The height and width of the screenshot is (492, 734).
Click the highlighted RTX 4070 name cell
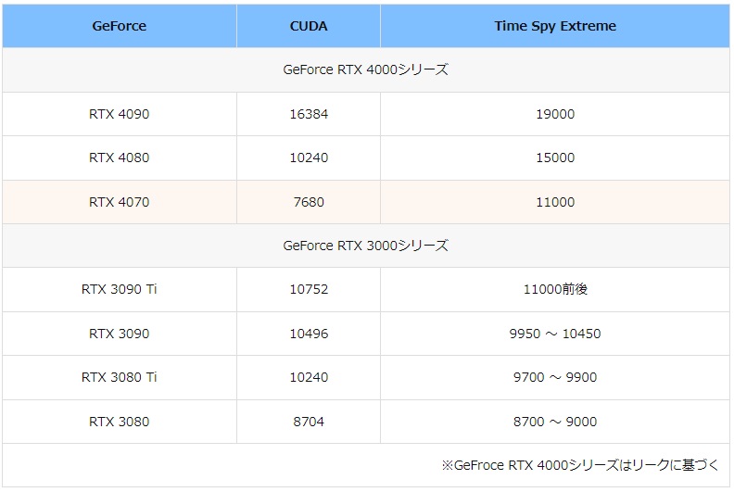click(119, 202)
